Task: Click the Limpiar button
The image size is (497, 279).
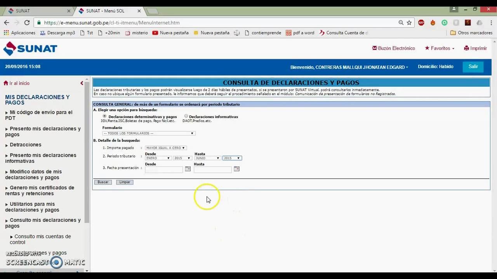Action: pyautogui.click(x=125, y=182)
